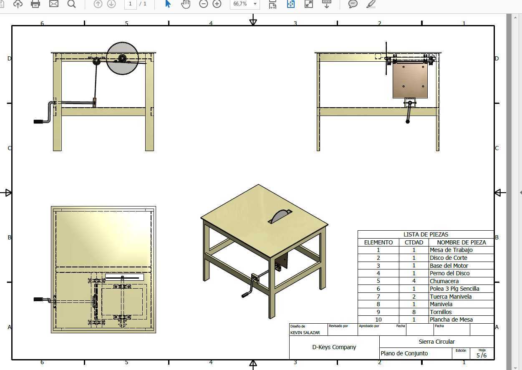Zoom in with plus button
The width and height of the screenshot is (522, 370).
pos(217,4)
